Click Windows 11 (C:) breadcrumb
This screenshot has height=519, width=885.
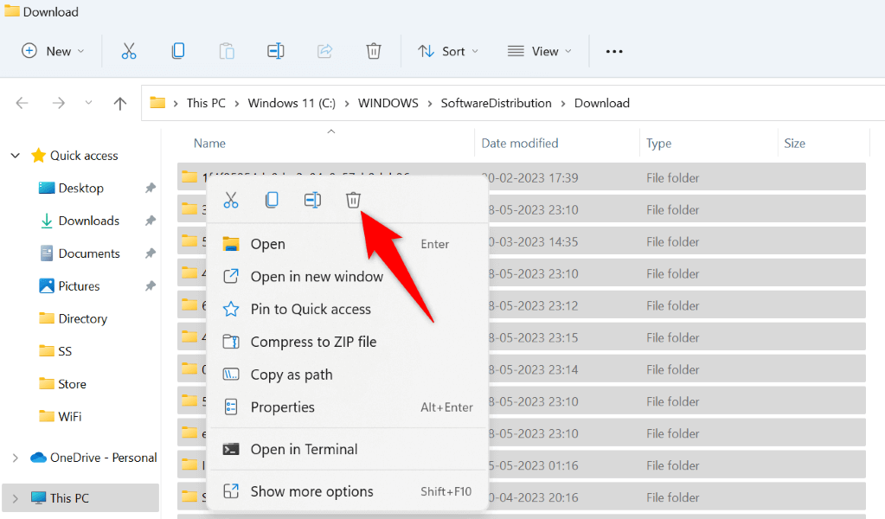coord(292,103)
